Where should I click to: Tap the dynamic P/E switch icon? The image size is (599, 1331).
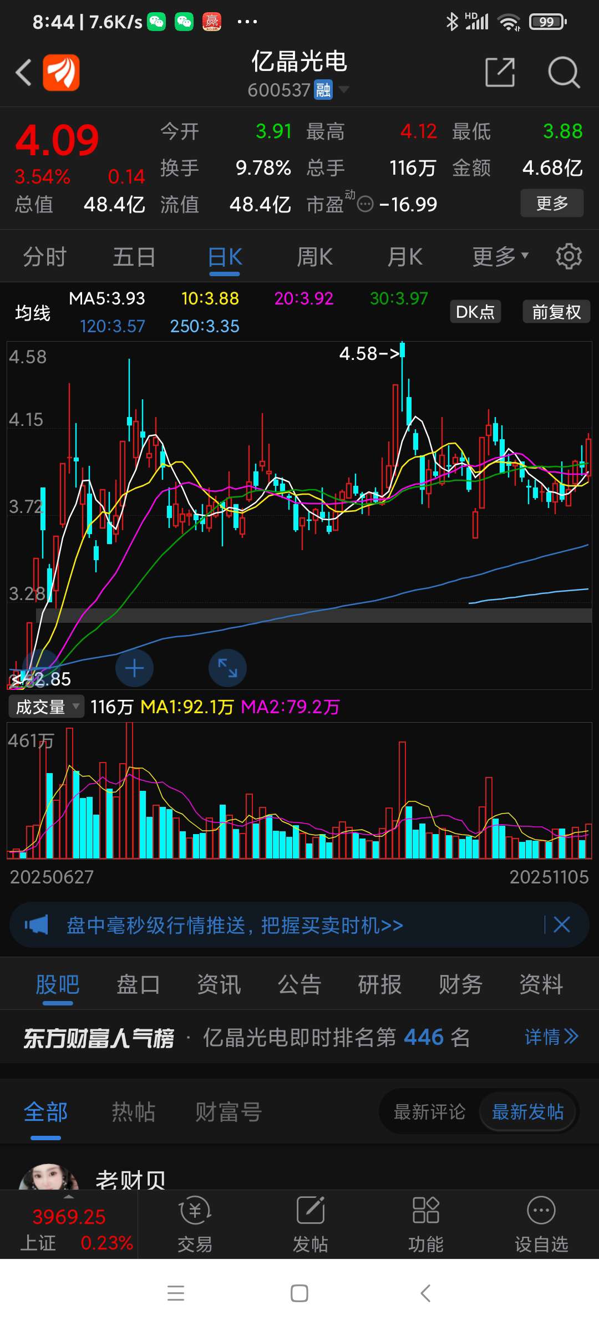[365, 205]
